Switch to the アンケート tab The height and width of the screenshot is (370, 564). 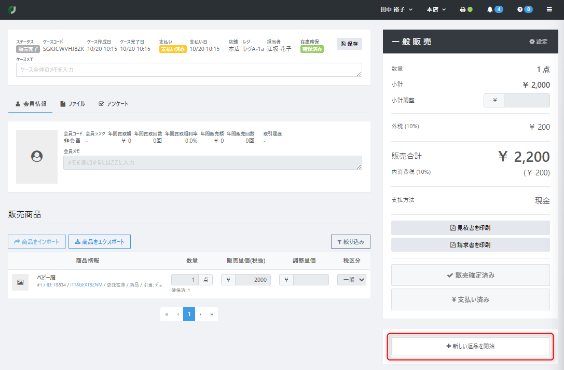tap(113, 104)
